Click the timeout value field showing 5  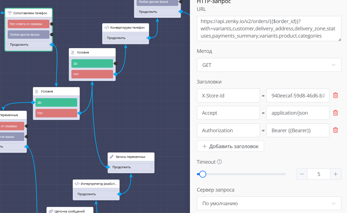coord(319,174)
